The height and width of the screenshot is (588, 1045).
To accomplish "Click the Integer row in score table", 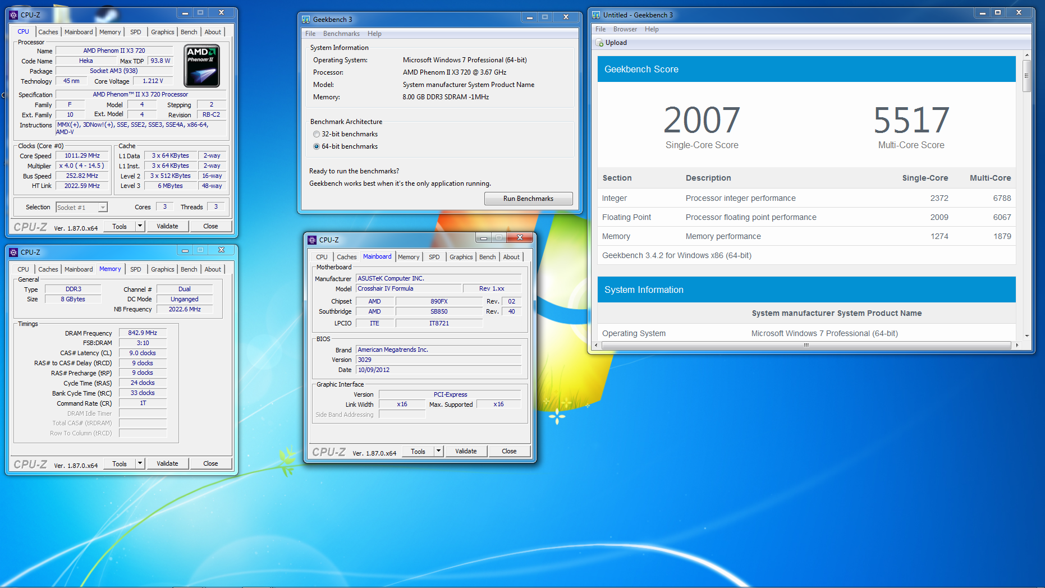I will pyautogui.click(x=806, y=198).
